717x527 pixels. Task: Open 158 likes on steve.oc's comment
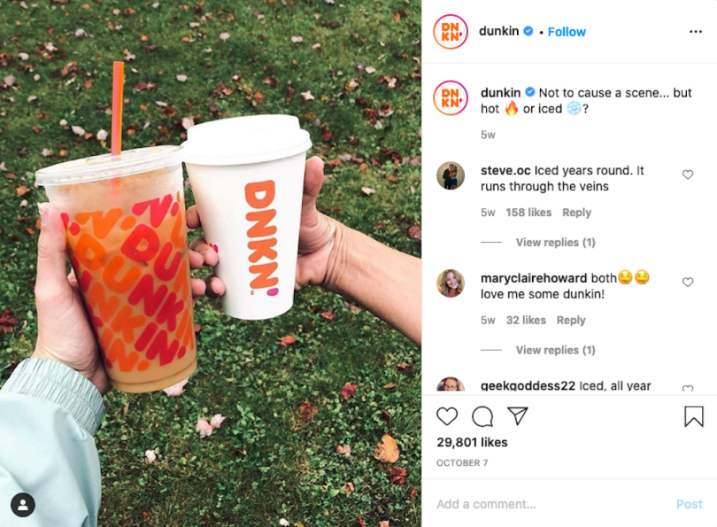click(528, 213)
